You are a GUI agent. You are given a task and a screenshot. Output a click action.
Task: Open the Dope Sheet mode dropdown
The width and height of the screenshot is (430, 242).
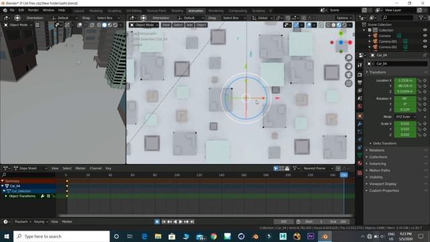coord(30,169)
